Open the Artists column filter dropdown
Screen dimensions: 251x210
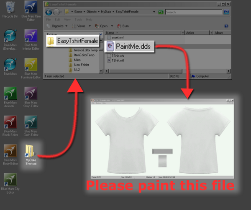tap(211, 33)
